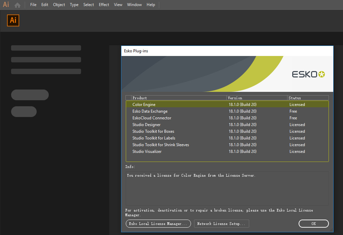
Task: Open the Effect menu
Action: (104, 5)
